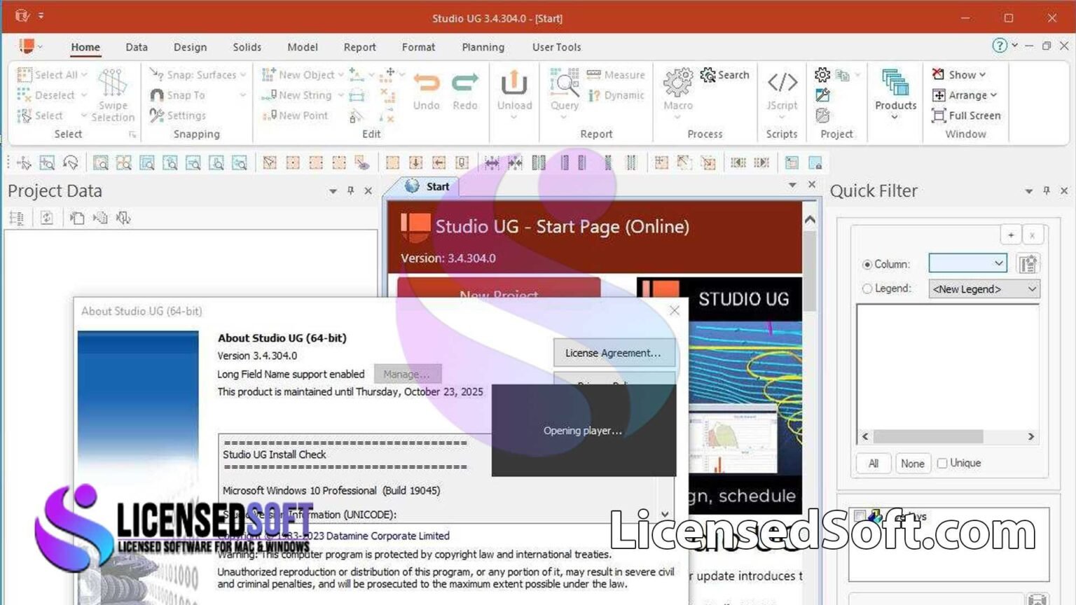Click Start page vertical scroll up arrow
Viewport: 1076px width, 605px height.
pyautogui.click(x=810, y=220)
